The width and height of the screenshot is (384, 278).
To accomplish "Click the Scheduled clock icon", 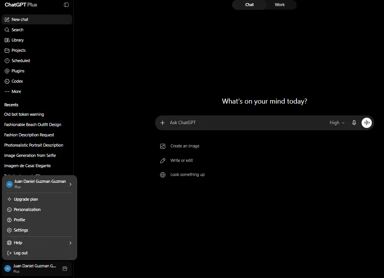I will [x=7, y=61].
